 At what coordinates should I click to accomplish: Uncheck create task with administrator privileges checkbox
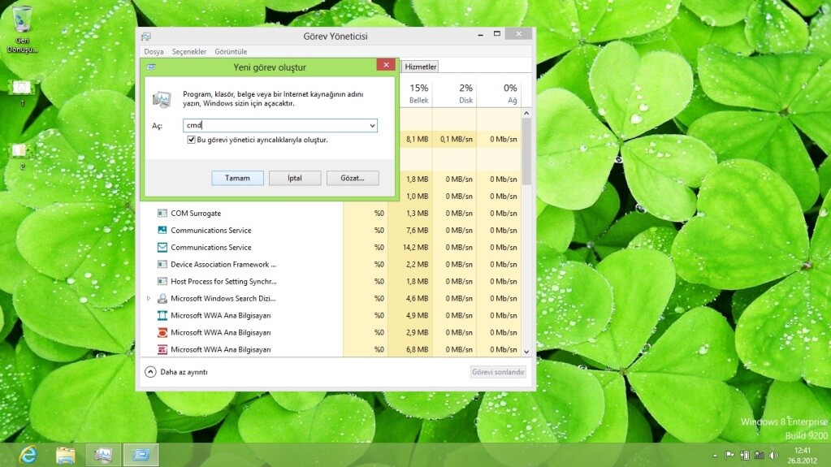tap(191, 140)
